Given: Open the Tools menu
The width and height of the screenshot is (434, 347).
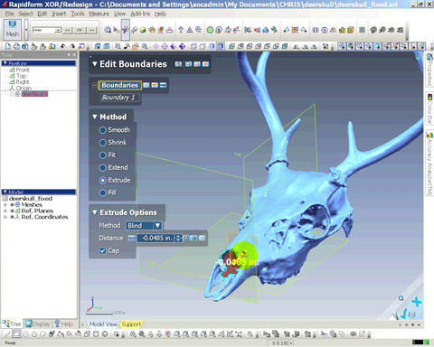Looking at the screenshot, I should (x=78, y=14).
